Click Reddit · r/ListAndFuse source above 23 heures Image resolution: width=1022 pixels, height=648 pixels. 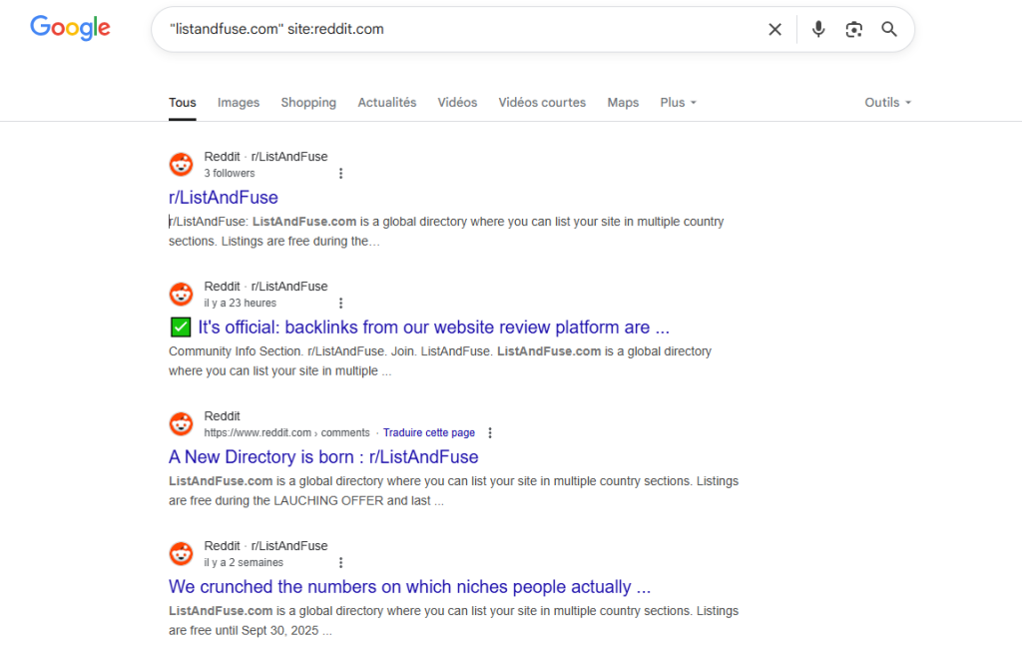[x=265, y=287]
